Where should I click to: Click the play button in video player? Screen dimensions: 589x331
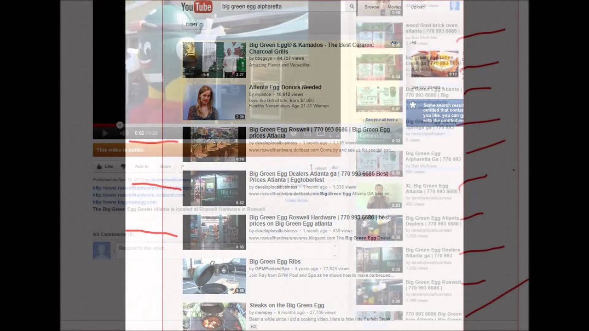[x=105, y=133]
